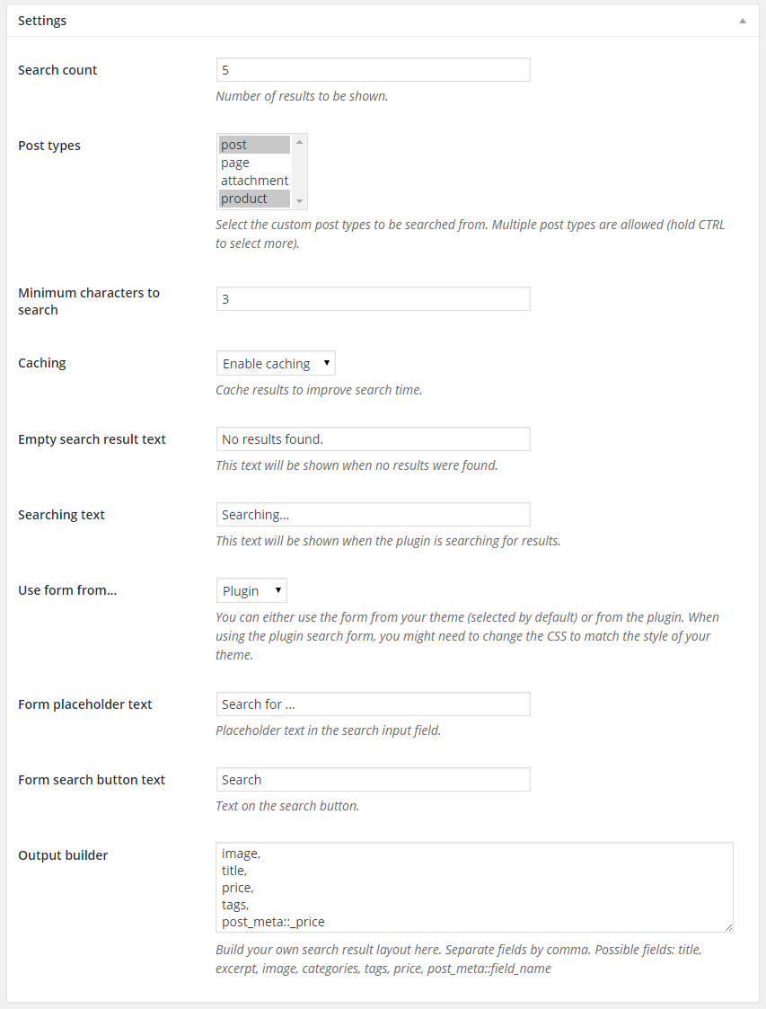Select 'attachment' in Post types list
The width and height of the screenshot is (766, 1009).
pos(254,181)
